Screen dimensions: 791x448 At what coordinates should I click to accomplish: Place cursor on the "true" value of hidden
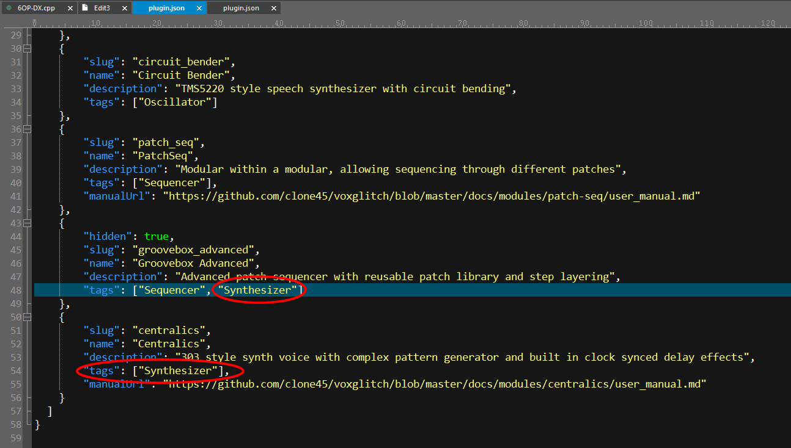[156, 236]
